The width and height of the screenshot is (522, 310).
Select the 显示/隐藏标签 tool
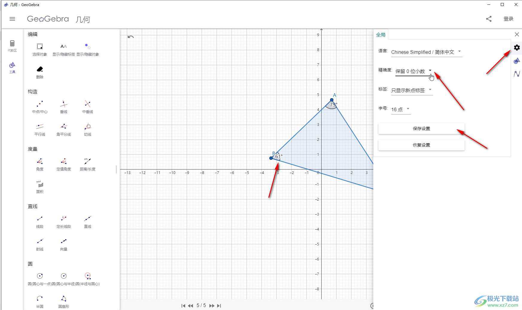click(x=64, y=50)
